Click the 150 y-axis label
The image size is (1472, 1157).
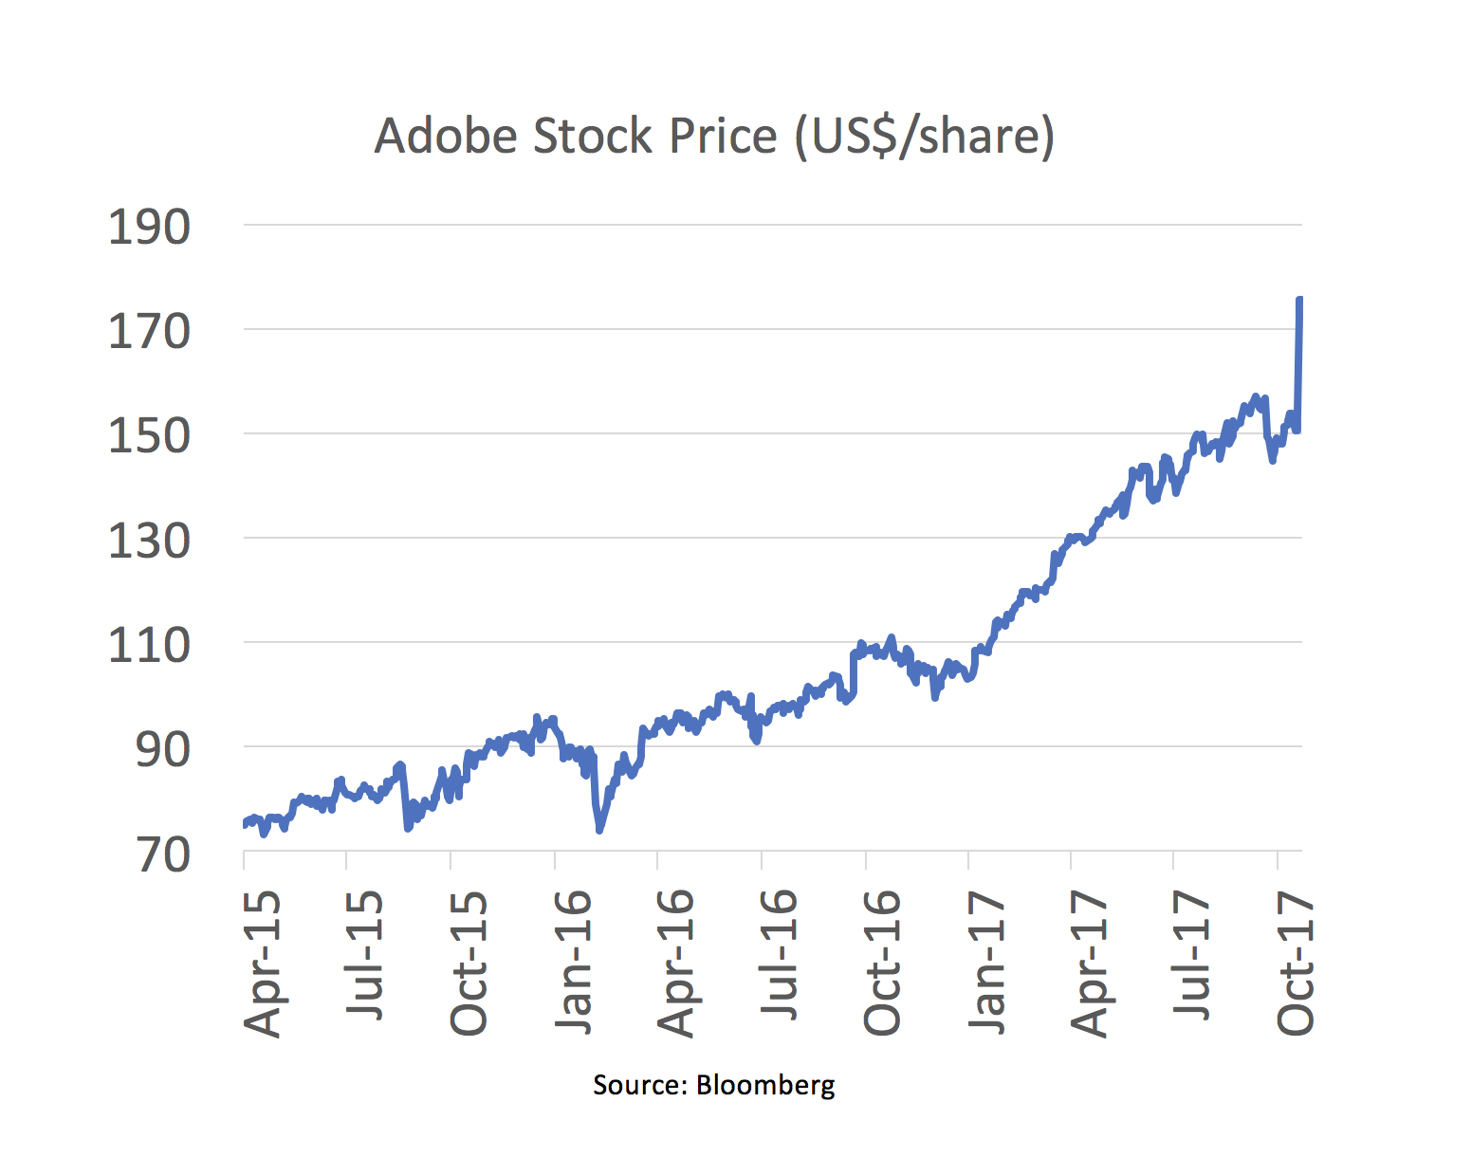(149, 436)
